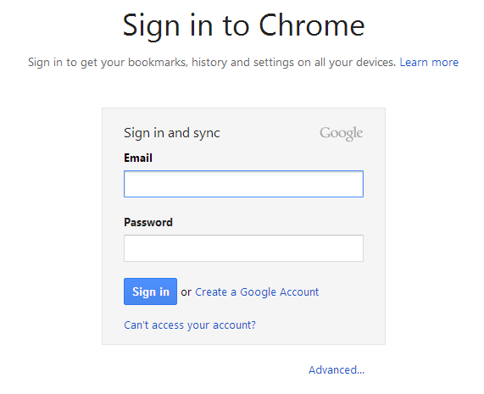Select the empty Password text box
The height and width of the screenshot is (394, 484).
(243, 248)
